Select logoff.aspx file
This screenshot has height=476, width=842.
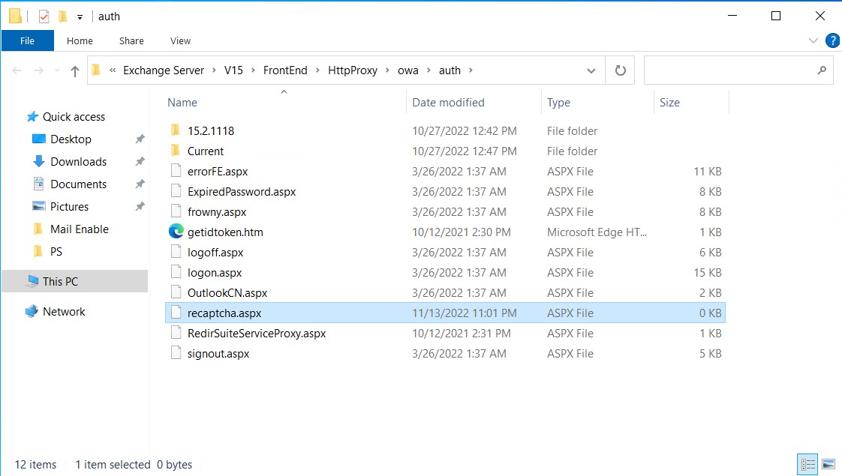(x=215, y=253)
